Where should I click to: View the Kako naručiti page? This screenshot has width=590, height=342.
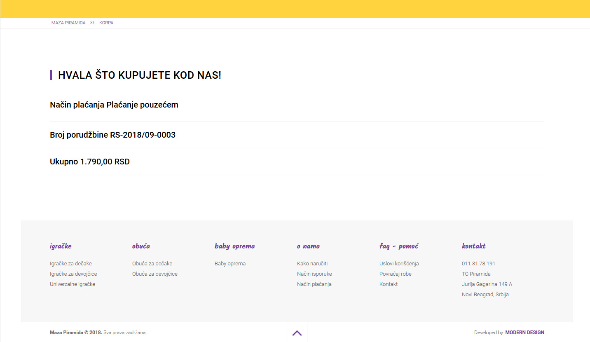312,264
